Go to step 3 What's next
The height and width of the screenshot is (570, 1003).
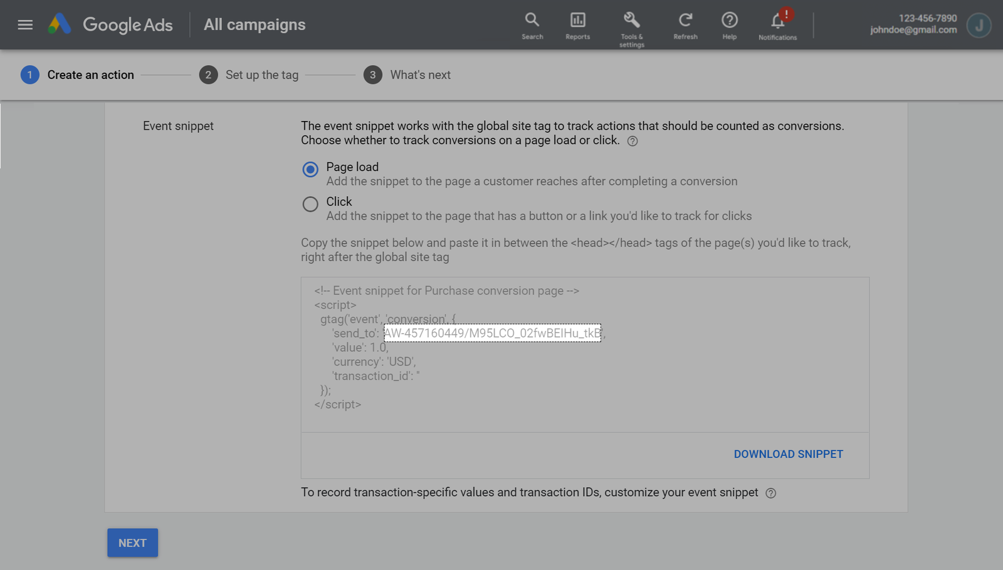407,75
